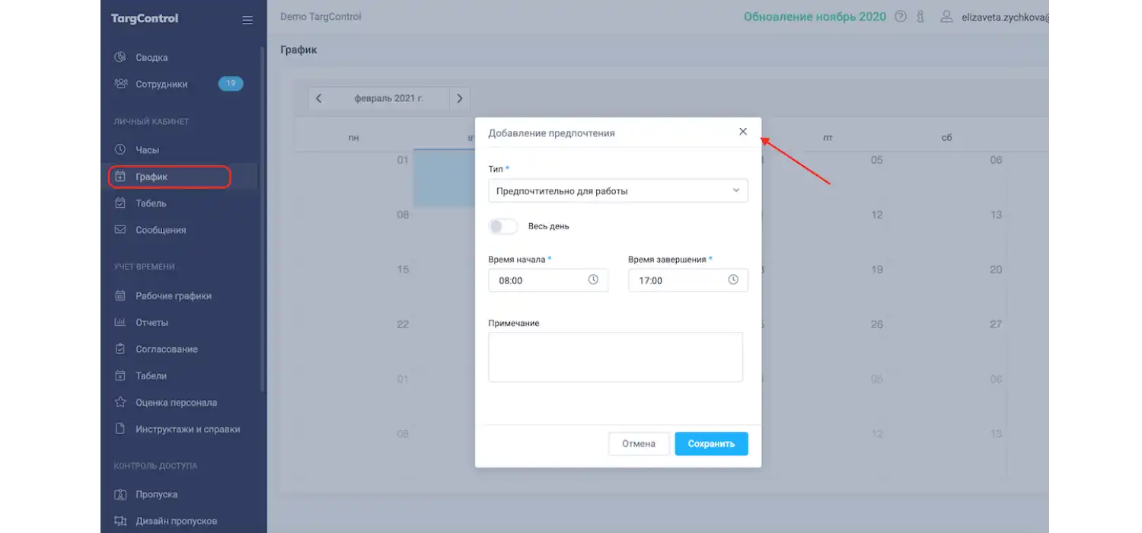Screen dimensions: 1142x533
Task: Click the Сохранить button
Action: [711, 443]
